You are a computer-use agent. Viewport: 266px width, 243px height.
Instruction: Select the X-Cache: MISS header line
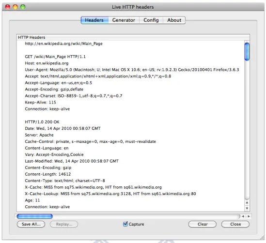coord(93,187)
